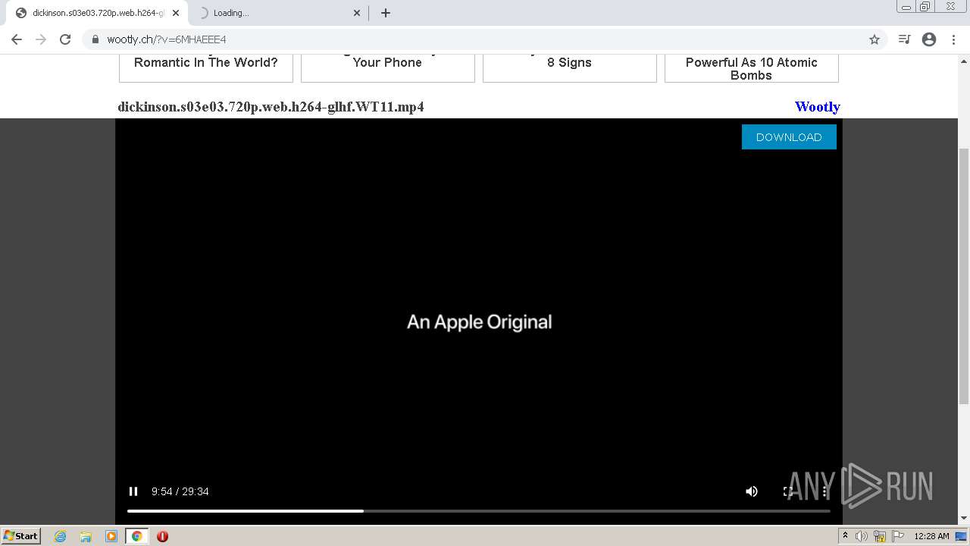Screen dimensions: 970x546
Task: Reload the current page
Action: click(65, 39)
